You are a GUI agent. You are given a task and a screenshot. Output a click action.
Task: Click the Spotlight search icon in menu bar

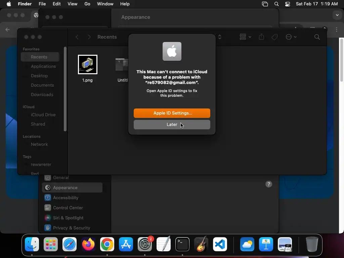276,4
